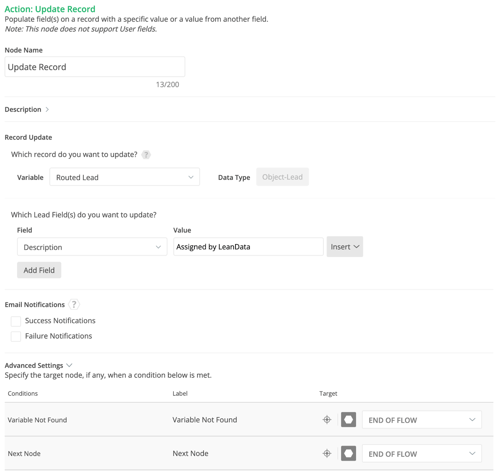Image resolution: width=497 pixels, height=476 pixels.
Task: Click the Value field containing Assigned by LeanData
Action: point(248,247)
